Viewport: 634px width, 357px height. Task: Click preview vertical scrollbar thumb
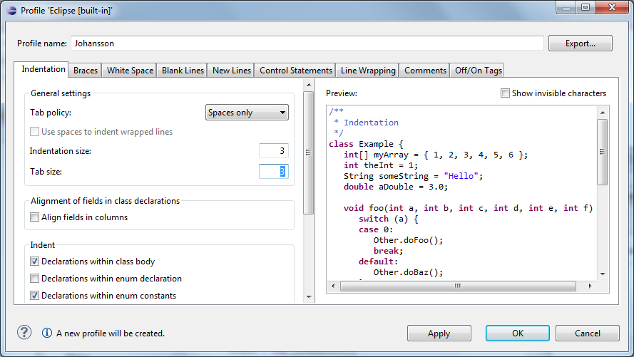pos(603,152)
